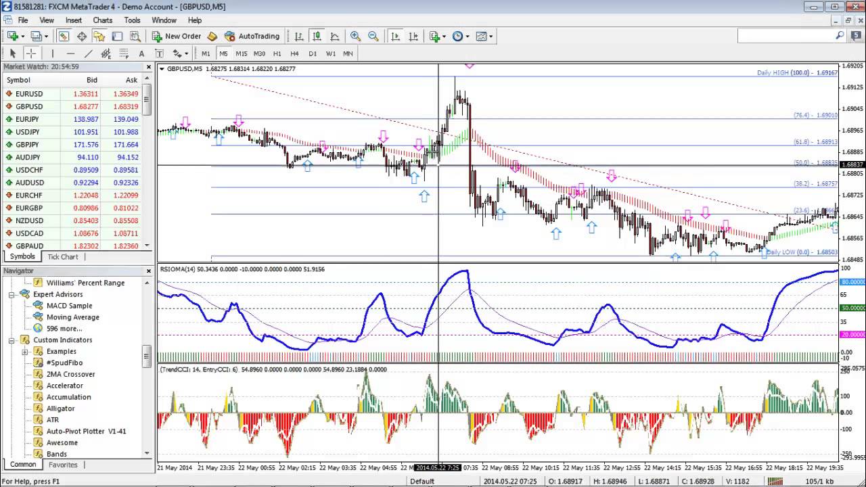Switch chart to bar chart style
Viewport: 866px width, 487px height.
pos(298,36)
